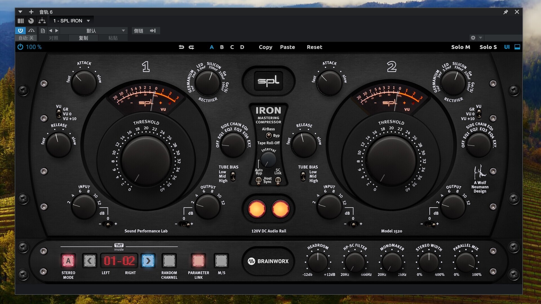Image resolution: width=541 pixels, height=304 pixels.
Task: Open the track menu triangle
Action: (x=20, y=12)
